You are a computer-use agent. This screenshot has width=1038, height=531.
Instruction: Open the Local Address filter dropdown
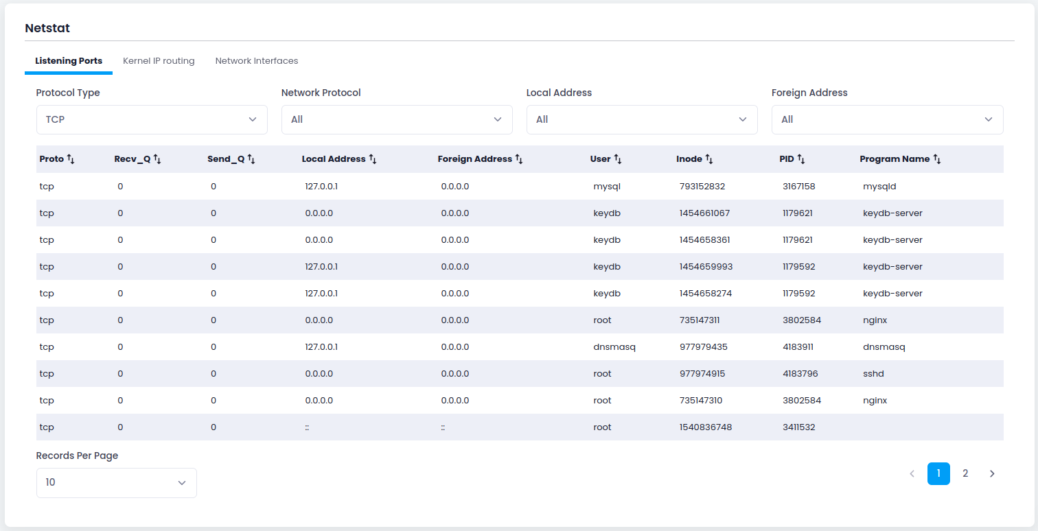641,119
